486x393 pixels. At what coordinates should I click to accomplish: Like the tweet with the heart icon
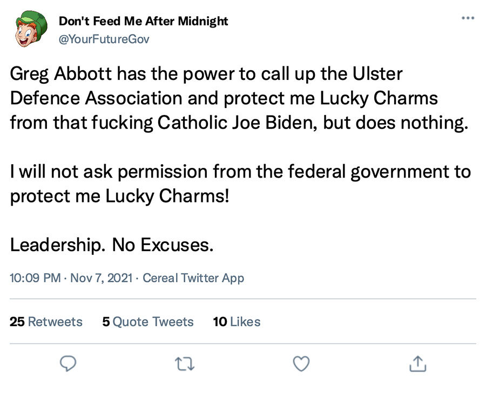point(301,363)
